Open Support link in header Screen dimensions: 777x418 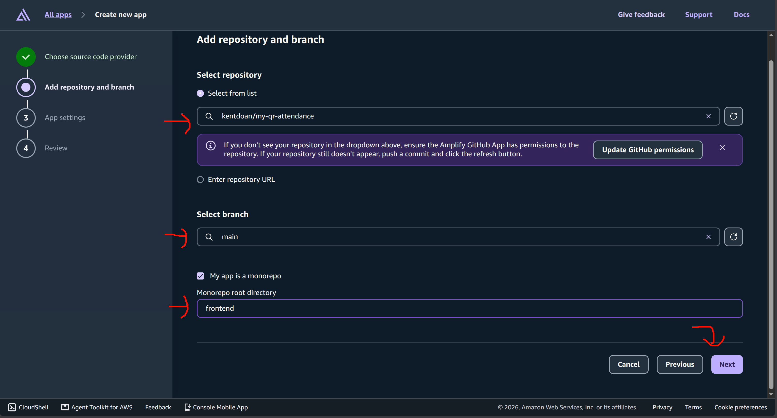coord(699,14)
